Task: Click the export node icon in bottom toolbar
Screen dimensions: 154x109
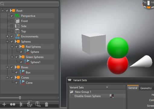Action: (38, 104)
